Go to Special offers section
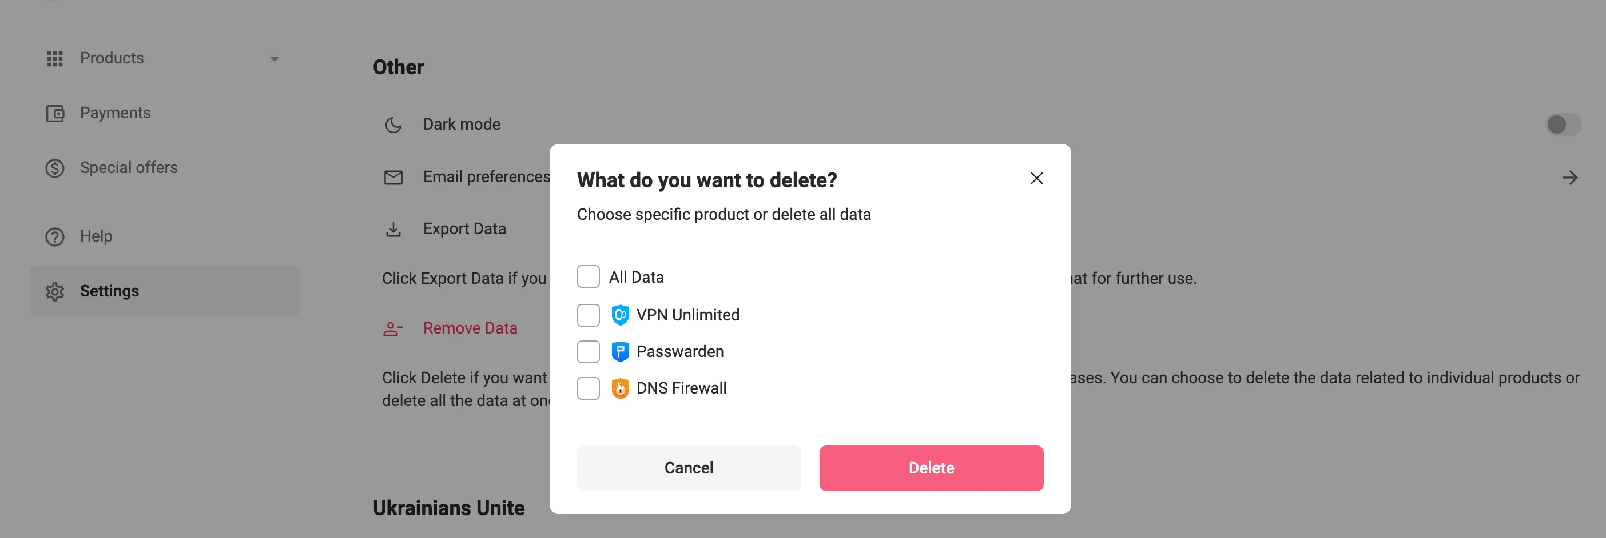Image resolution: width=1606 pixels, height=538 pixels. (129, 168)
